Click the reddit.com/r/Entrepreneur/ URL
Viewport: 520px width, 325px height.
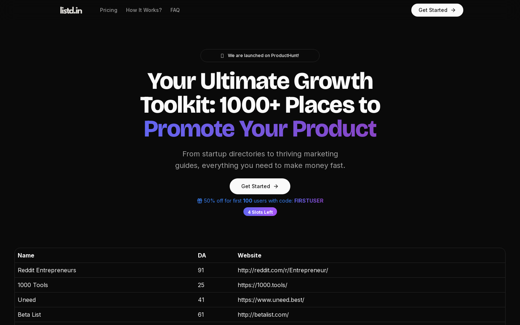click(283, 270)
